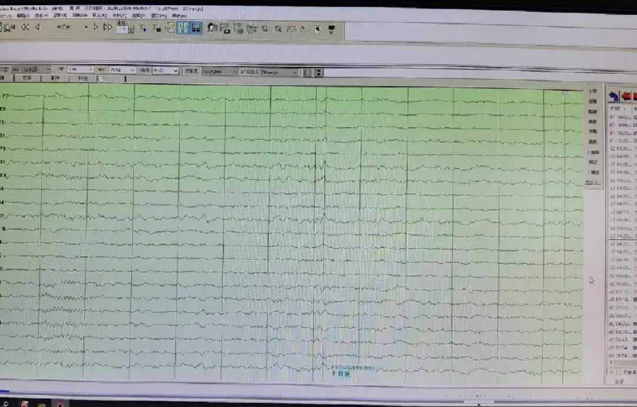Expand the sensitivity uV/mm dropdown
Screen dimensions: 637x407
click(219, 71)
